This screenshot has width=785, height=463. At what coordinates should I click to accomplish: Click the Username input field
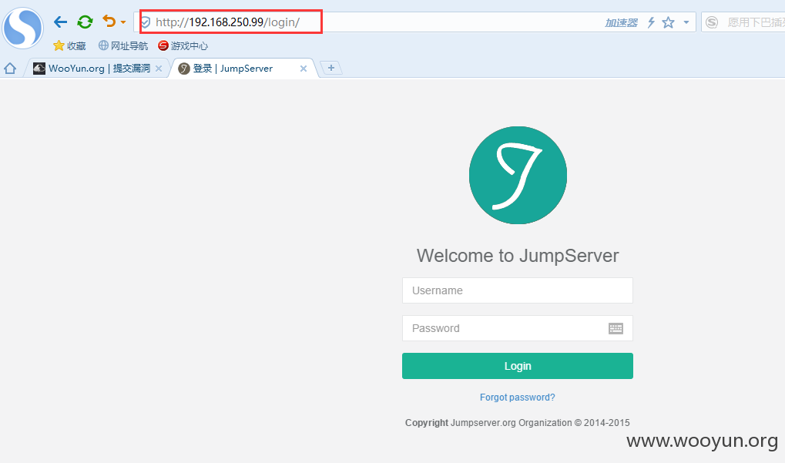(517, 290)
